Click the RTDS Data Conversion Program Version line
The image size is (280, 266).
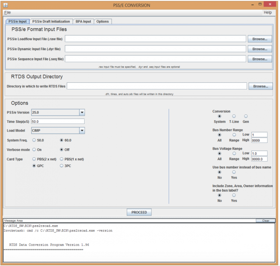(49, 245)
